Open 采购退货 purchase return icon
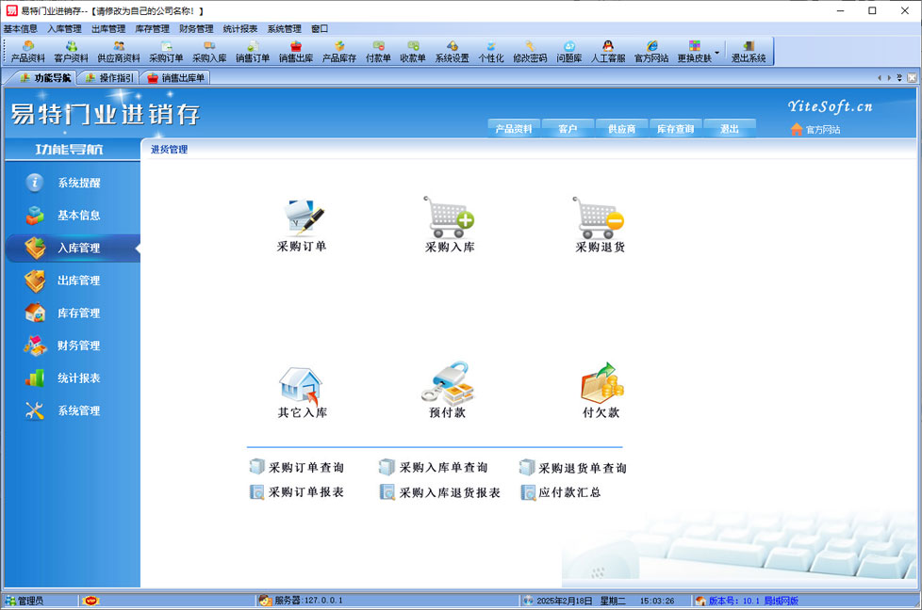This screenshot has width=922, height=610. pos(600,217)
